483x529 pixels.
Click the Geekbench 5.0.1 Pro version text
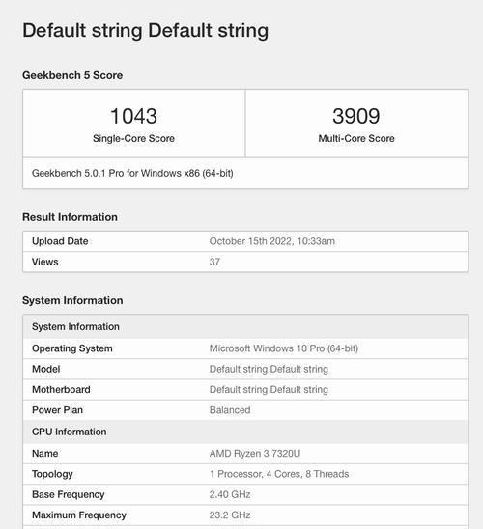(x=132, y=173)
